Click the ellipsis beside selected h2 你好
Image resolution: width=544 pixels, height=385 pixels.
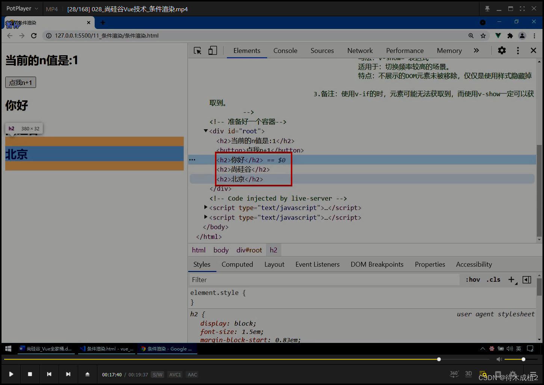click(x=192, y=160)
